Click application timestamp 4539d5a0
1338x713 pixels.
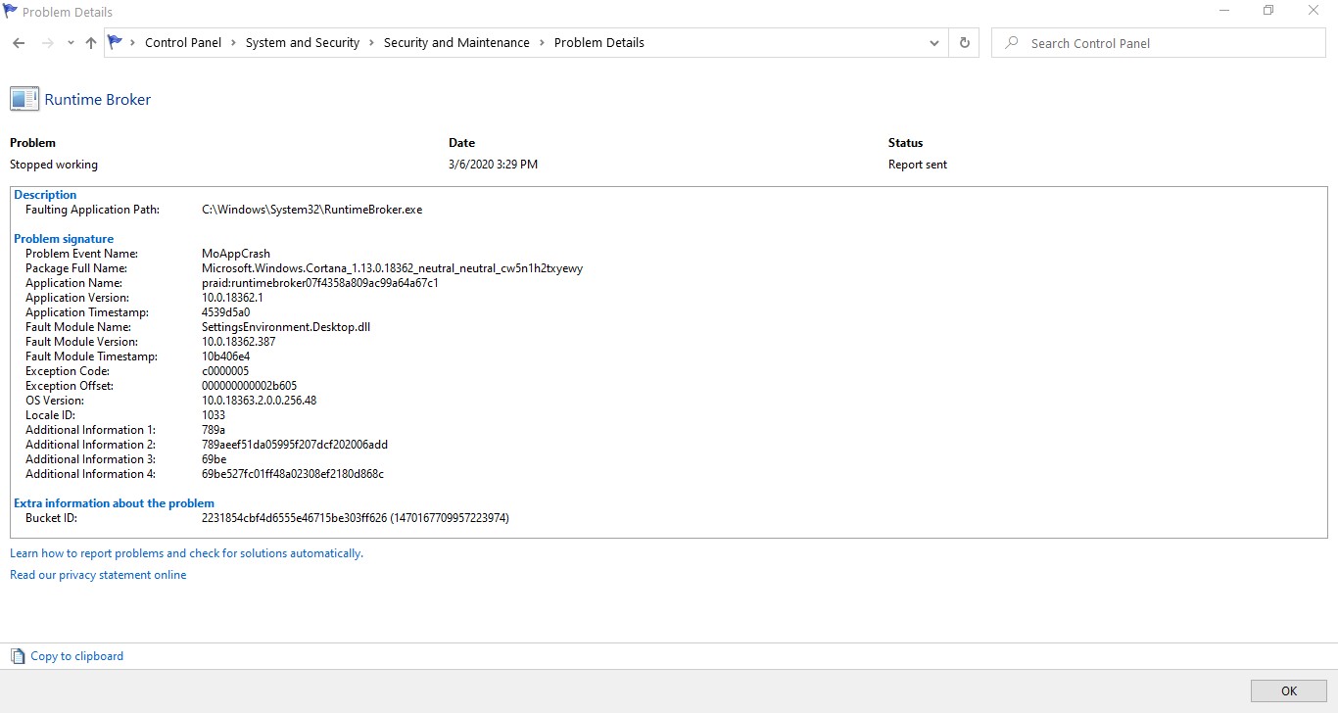point(226,312)
